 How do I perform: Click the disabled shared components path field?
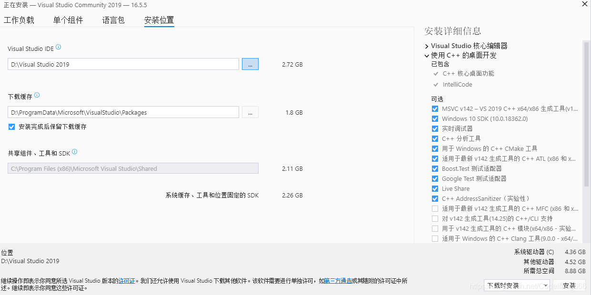click(x=133, y=168)
